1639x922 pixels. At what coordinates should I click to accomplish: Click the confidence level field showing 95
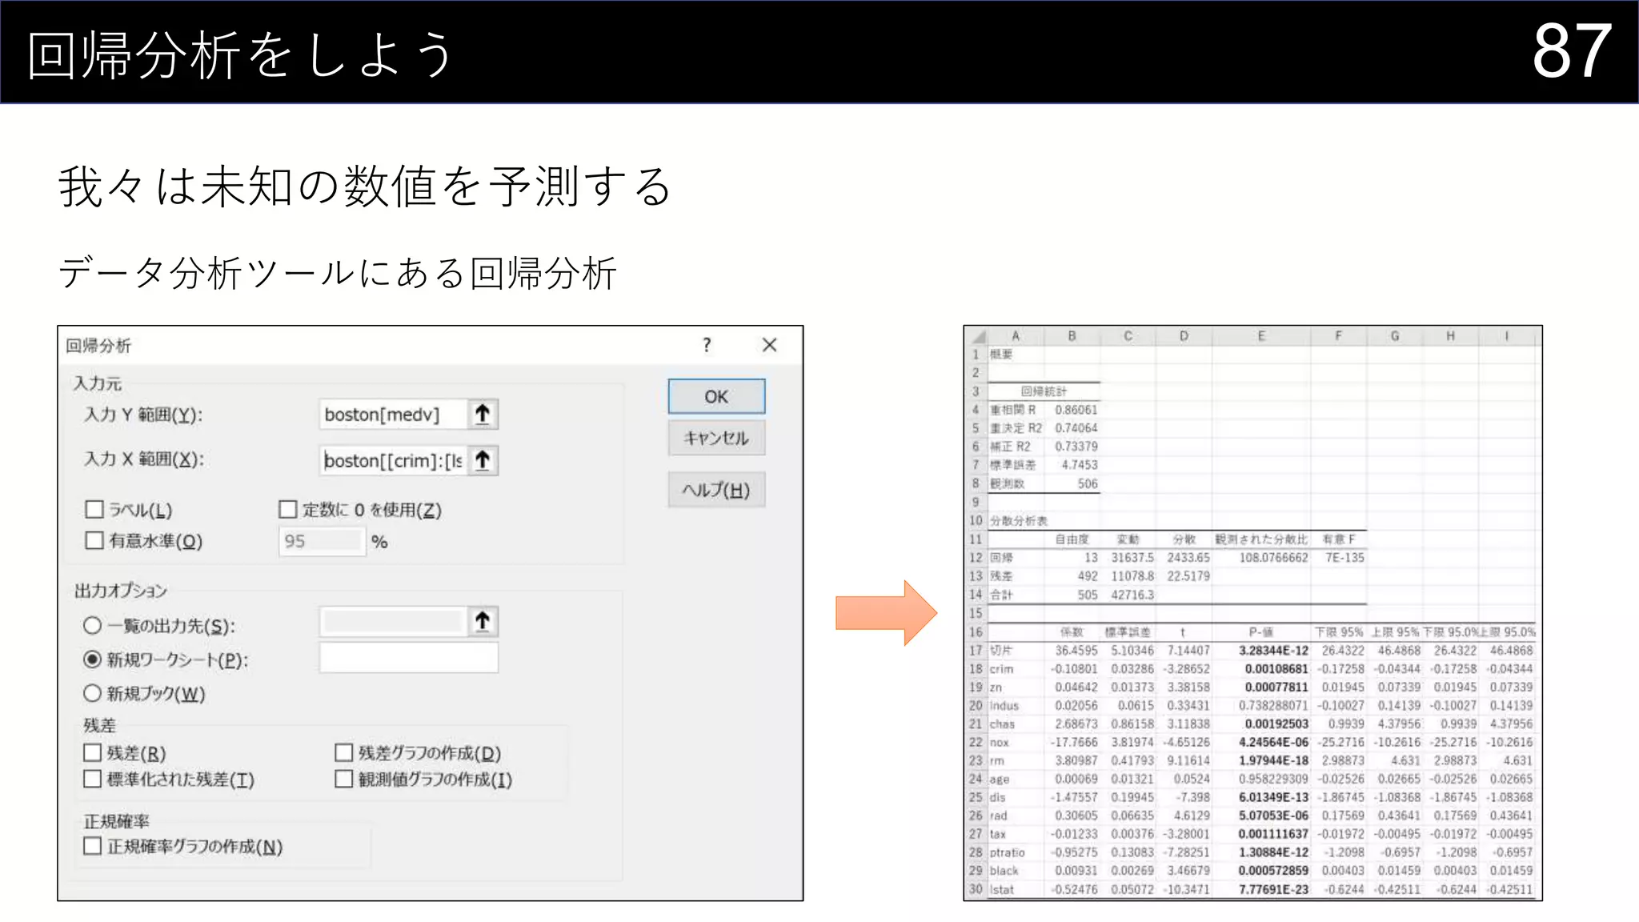[322, 541]
